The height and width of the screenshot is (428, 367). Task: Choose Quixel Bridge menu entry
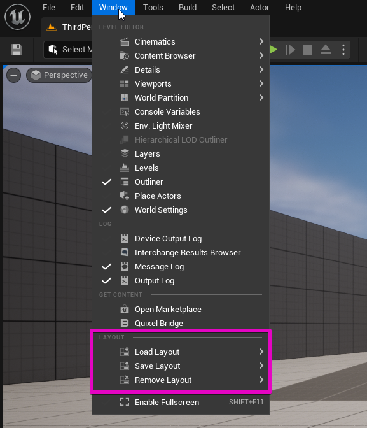point(181,323)
